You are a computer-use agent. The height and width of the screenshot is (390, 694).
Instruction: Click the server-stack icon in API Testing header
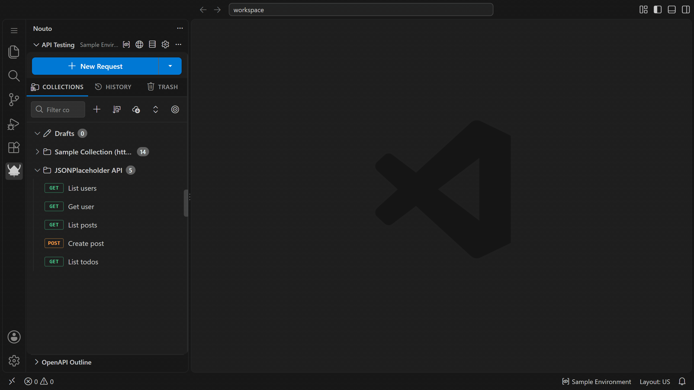coord(152,44)
